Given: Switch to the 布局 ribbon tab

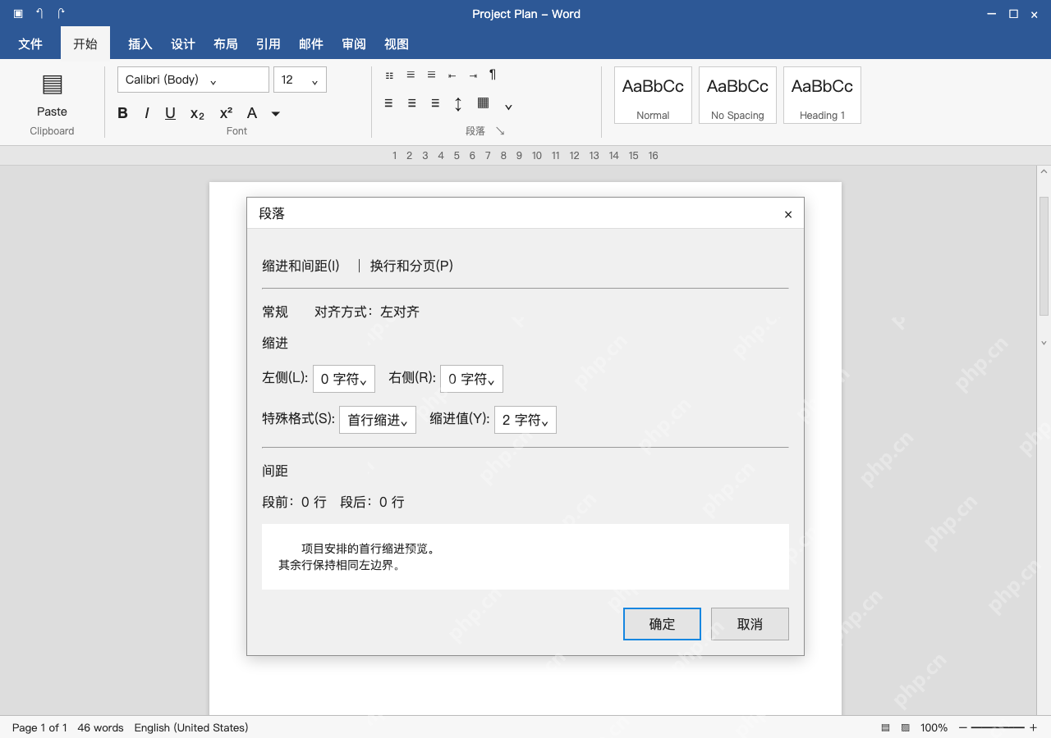Looking at the screenshot, I should (x=226, y=43).
